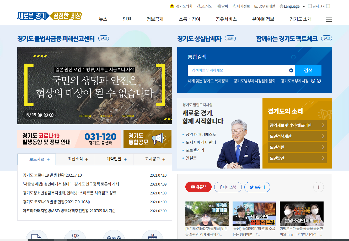The height and width of the screenshot is (241, 349).
Task: Open the Language dropdown
Action: click(292, 6)
